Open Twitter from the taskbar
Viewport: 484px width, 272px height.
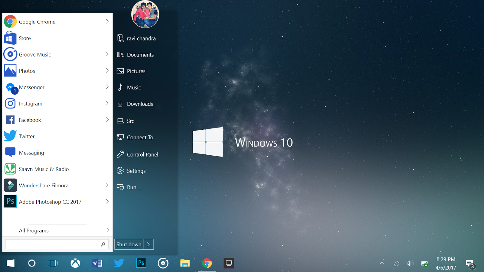point(119,263)
